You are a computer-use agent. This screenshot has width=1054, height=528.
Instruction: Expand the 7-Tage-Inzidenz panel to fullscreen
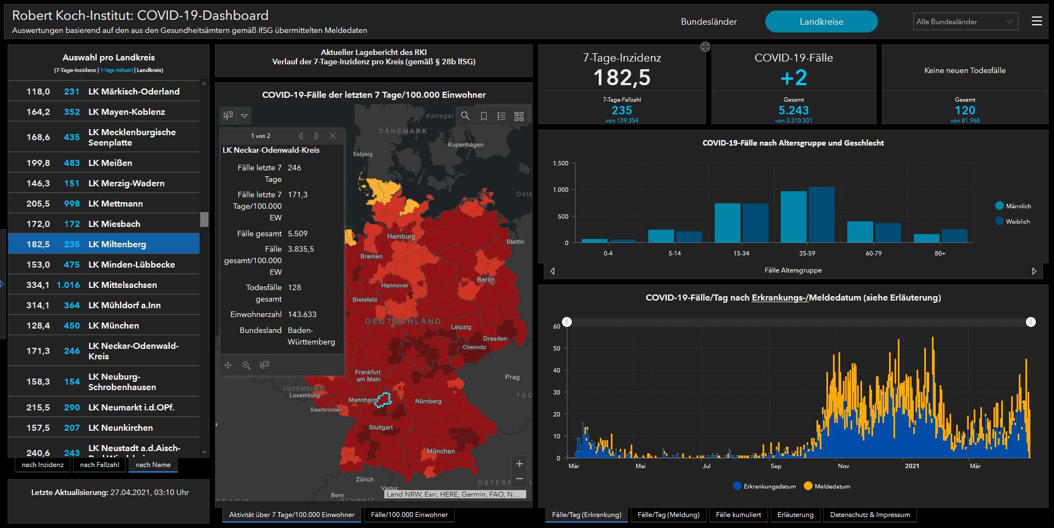[x=705, y=47]
